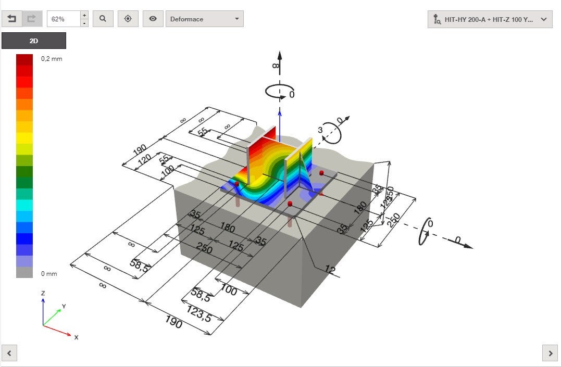Open the HIT-HY 200-A anchor dropdown
The image size is (561, 367).
coord(490,19)
